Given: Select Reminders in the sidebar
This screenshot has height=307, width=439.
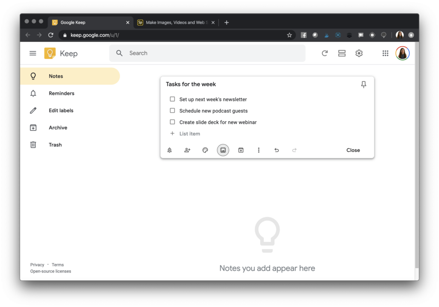Looking at the screenshot, I should pyautogui.click(x=61, y=93).
